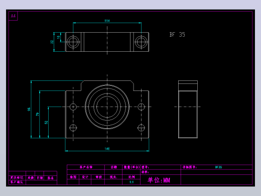This screenshot has width=261, height=196.
Task: Select the 140 width dimension text
Action: pos(107,149)
